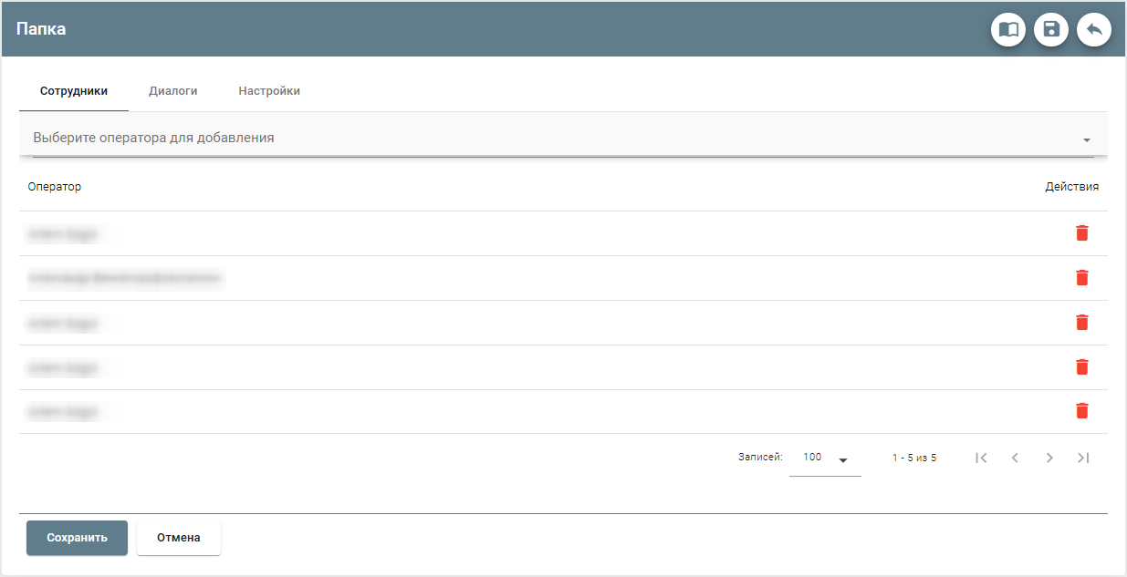Open the documentation book icon
The height and width of the screenshot is (577, 1127).
[x=1008, y=29]
